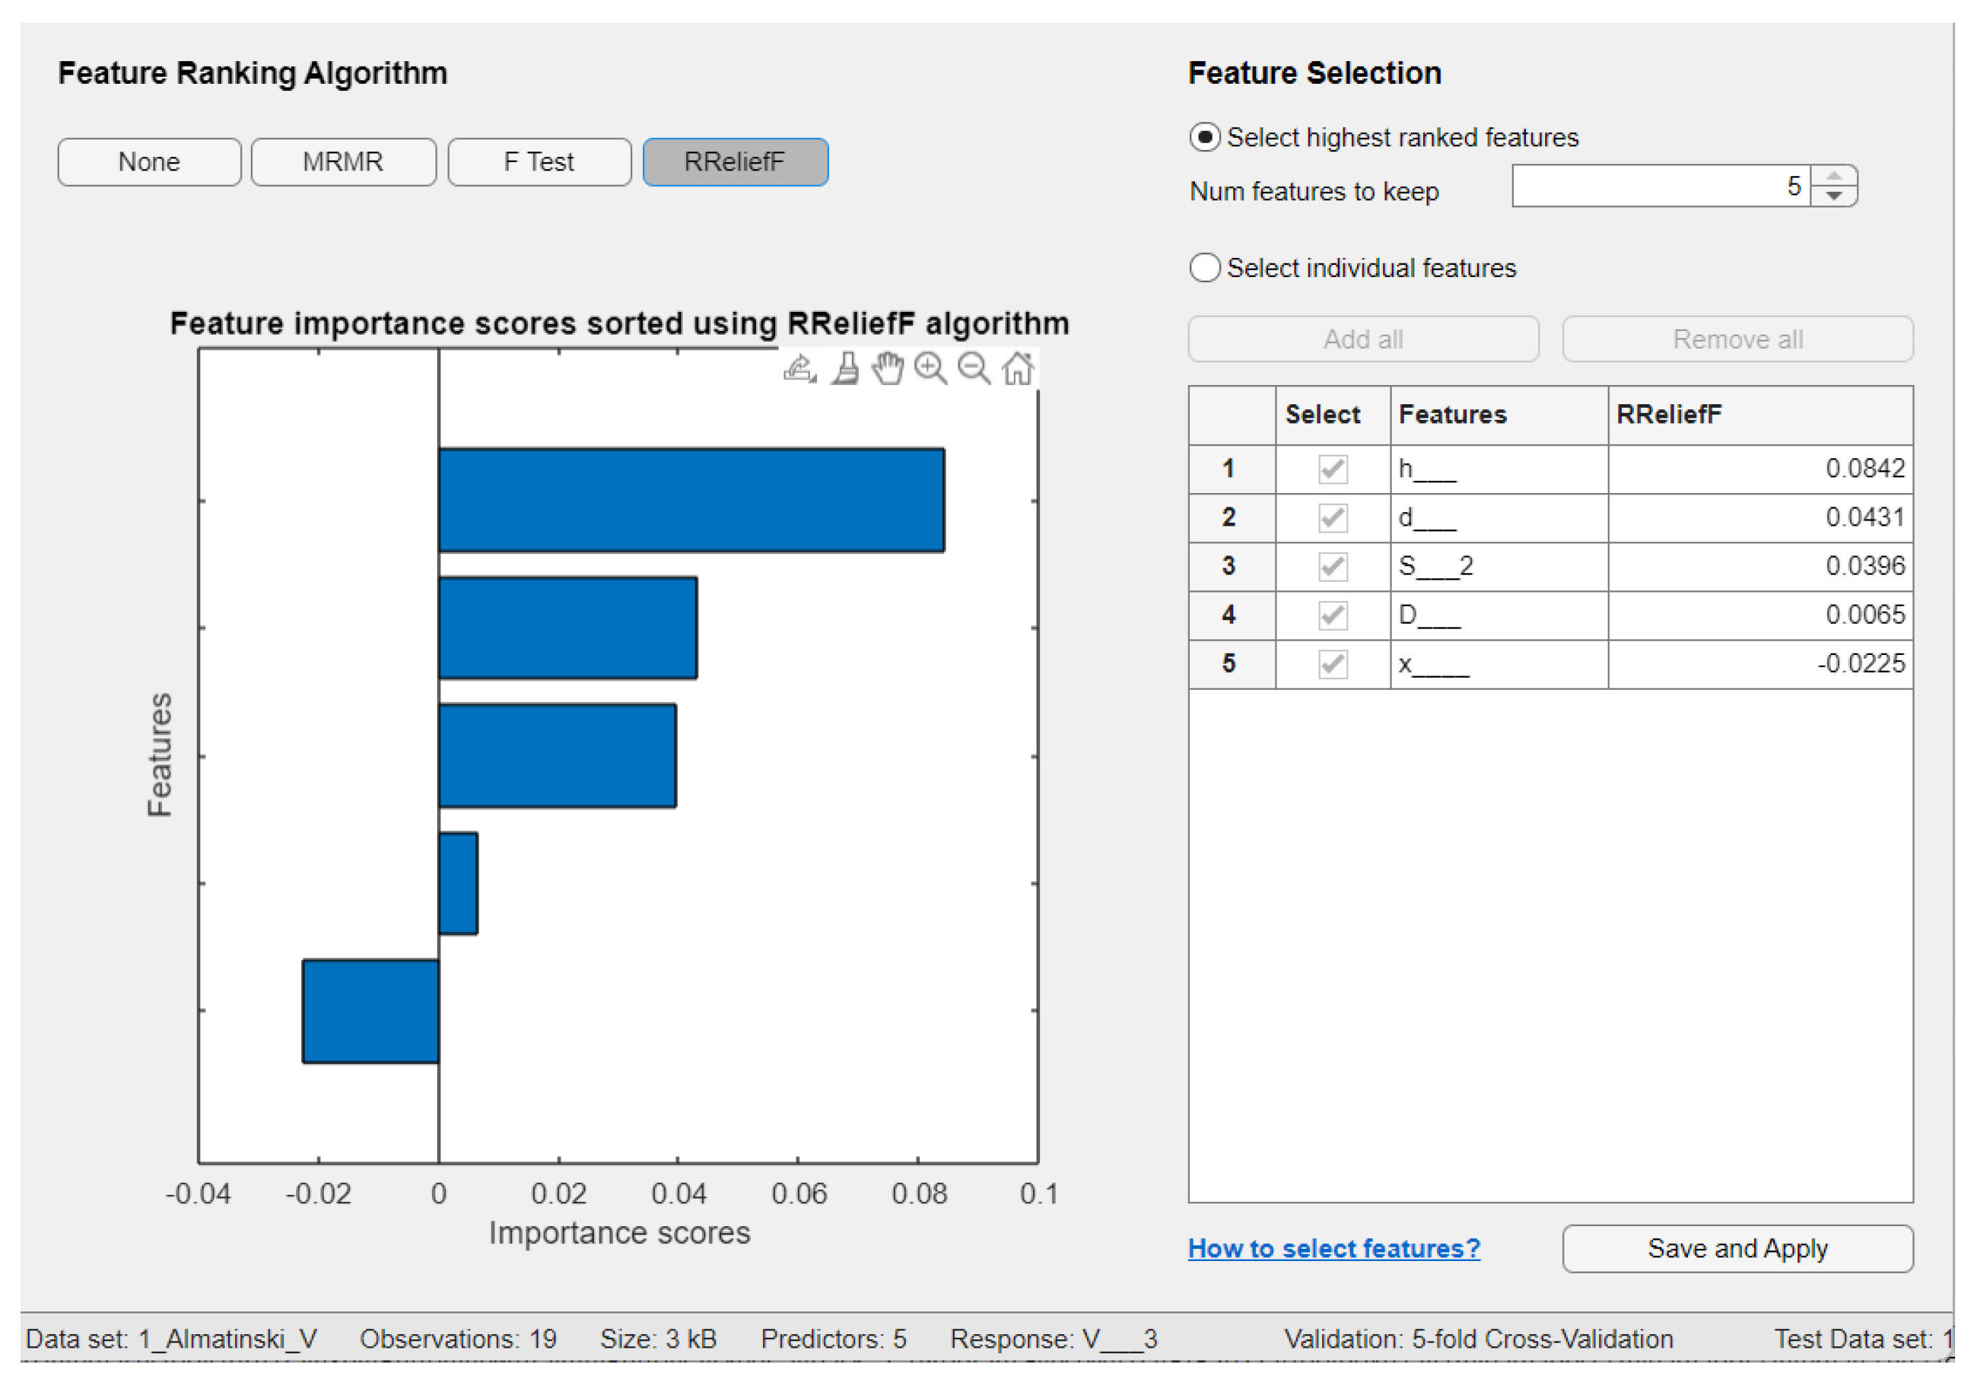Choose Select highest ranked features option
Image resolution: width=1975 pixels, height=1386 pixels.
[1205, 138]
